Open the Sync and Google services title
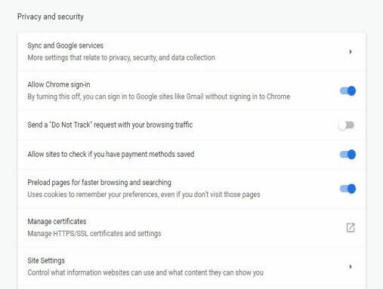This screenshot has height=289, width=383. point(66,46)
